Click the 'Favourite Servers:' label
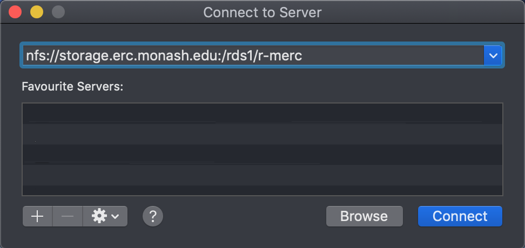Screen dimensions: 525x248 tap(72, 86)
